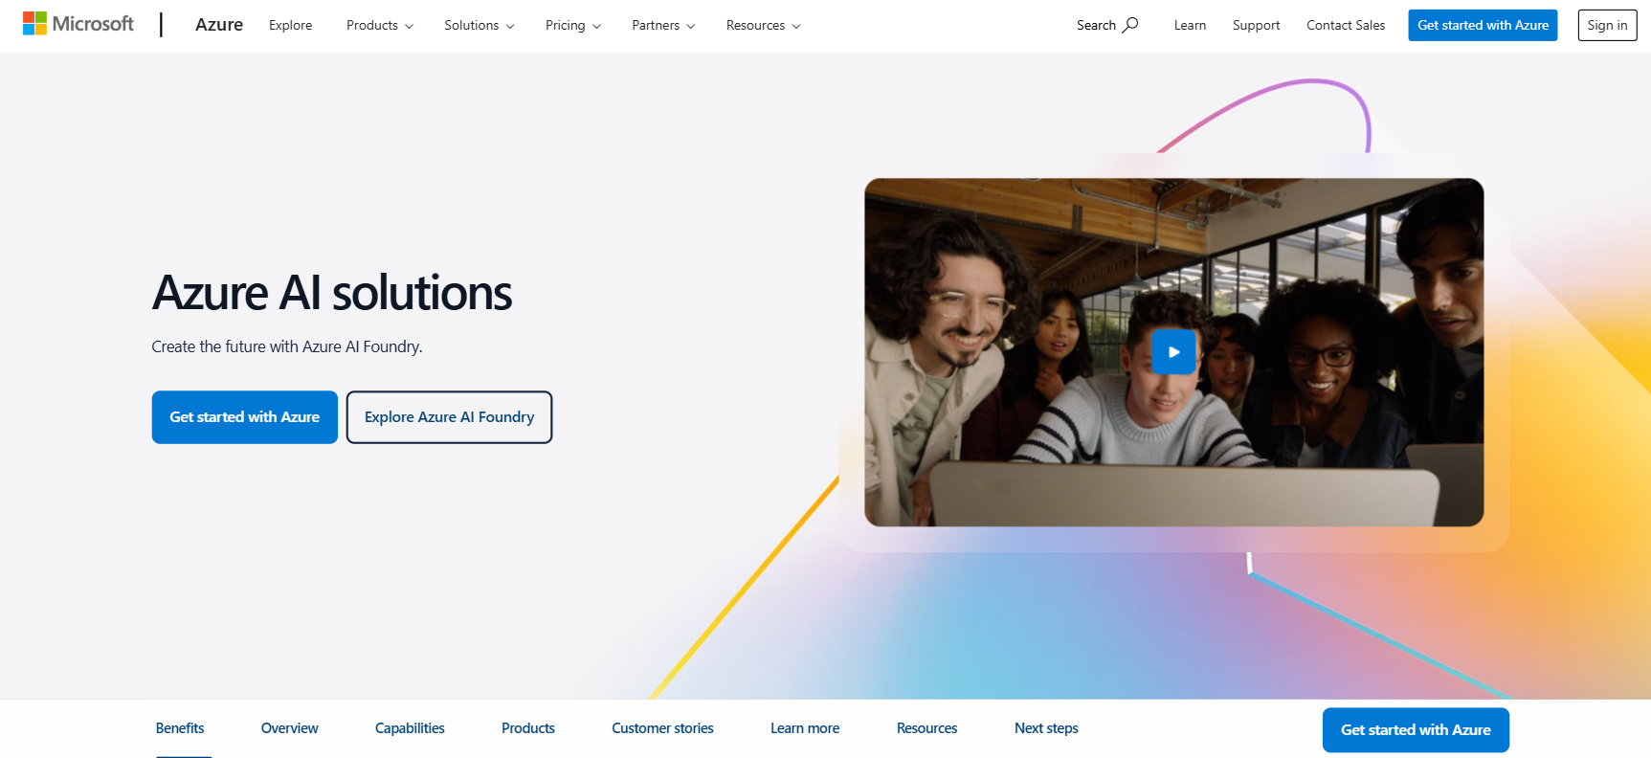
Task: Select the Customer stories tab
Action: click(x=662, y=728)
